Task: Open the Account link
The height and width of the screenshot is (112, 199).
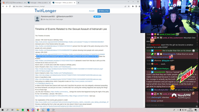Action: (92, 11)
